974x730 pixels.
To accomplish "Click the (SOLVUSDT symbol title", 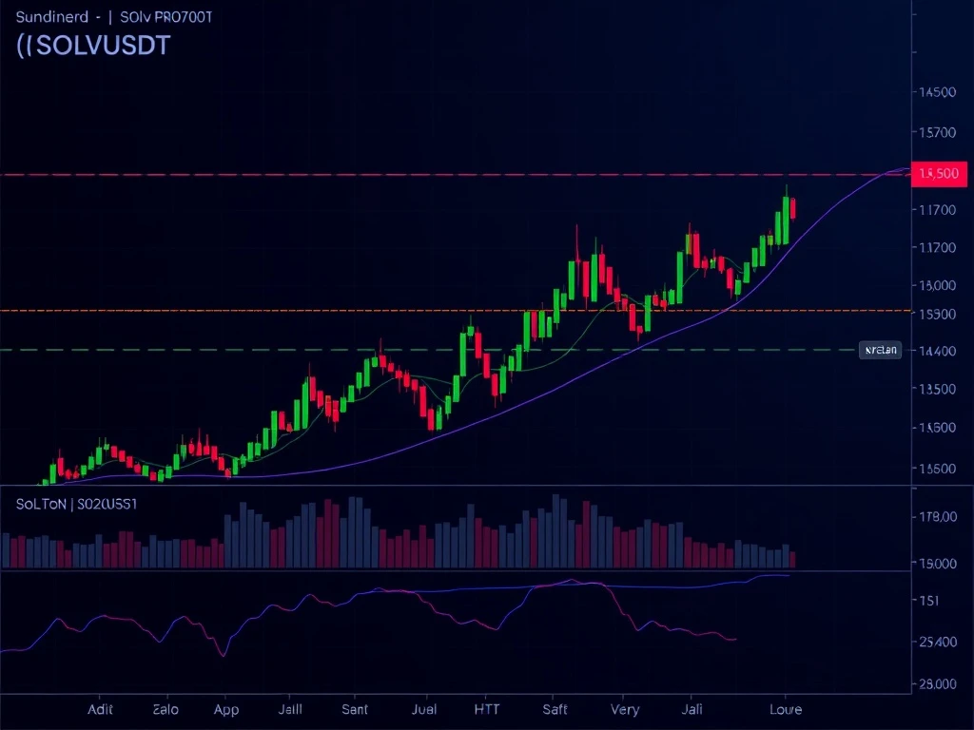I will pyautogui.click(x=93, y=45).
